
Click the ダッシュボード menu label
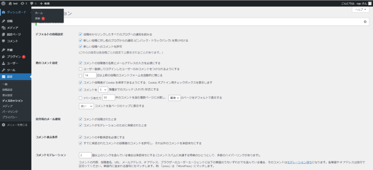pyautogui.click(x=16, y=12)
